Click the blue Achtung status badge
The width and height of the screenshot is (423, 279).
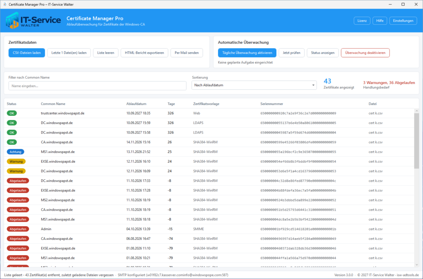tap(15, 152)
